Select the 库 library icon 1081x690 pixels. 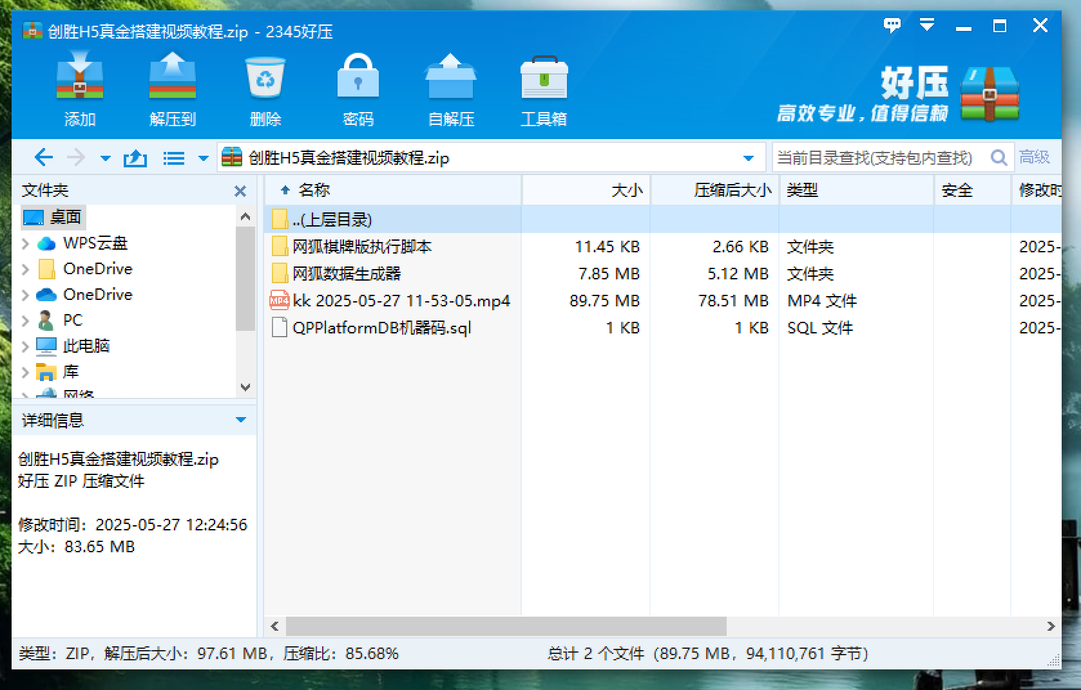46,372
